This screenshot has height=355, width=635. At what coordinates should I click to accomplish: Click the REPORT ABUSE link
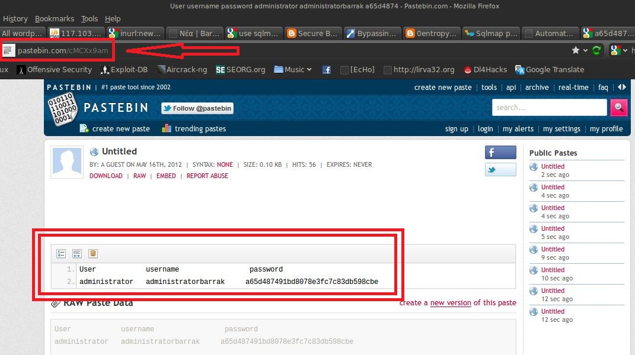click(x=208, y=176)
